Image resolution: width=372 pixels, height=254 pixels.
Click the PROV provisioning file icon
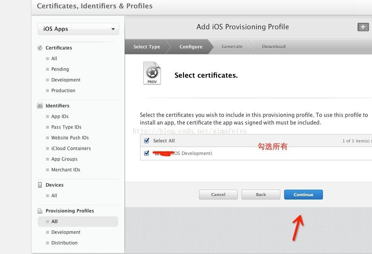[x=152, y=73]
